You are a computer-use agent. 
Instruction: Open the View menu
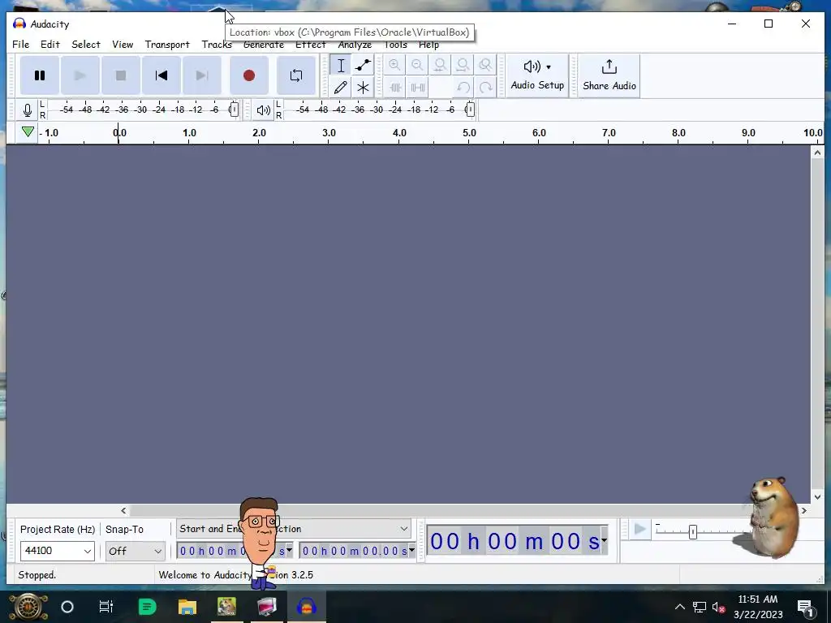[x=123, y=45]
